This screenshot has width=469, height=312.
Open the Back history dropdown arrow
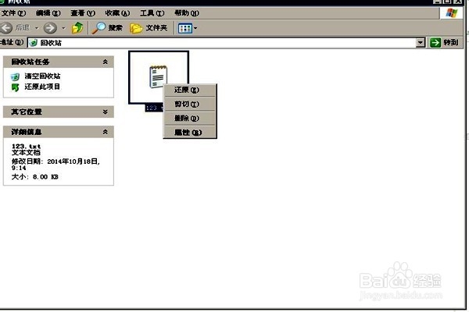37,28
